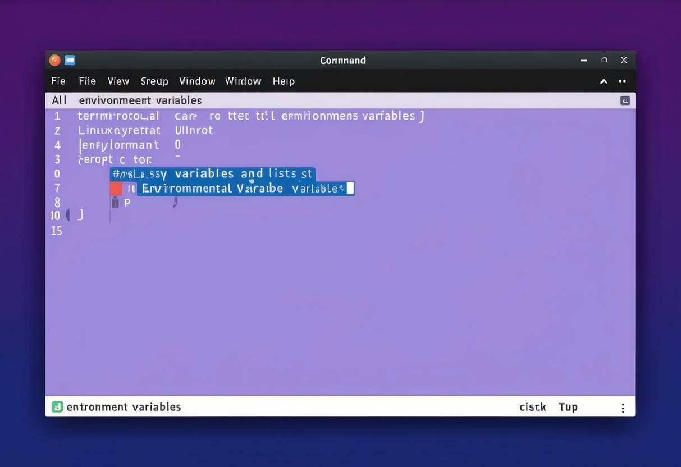Viewport: 681px width, 467px height.
Task: Click the orange circle icon in title bar
Action: click(54, 60)
